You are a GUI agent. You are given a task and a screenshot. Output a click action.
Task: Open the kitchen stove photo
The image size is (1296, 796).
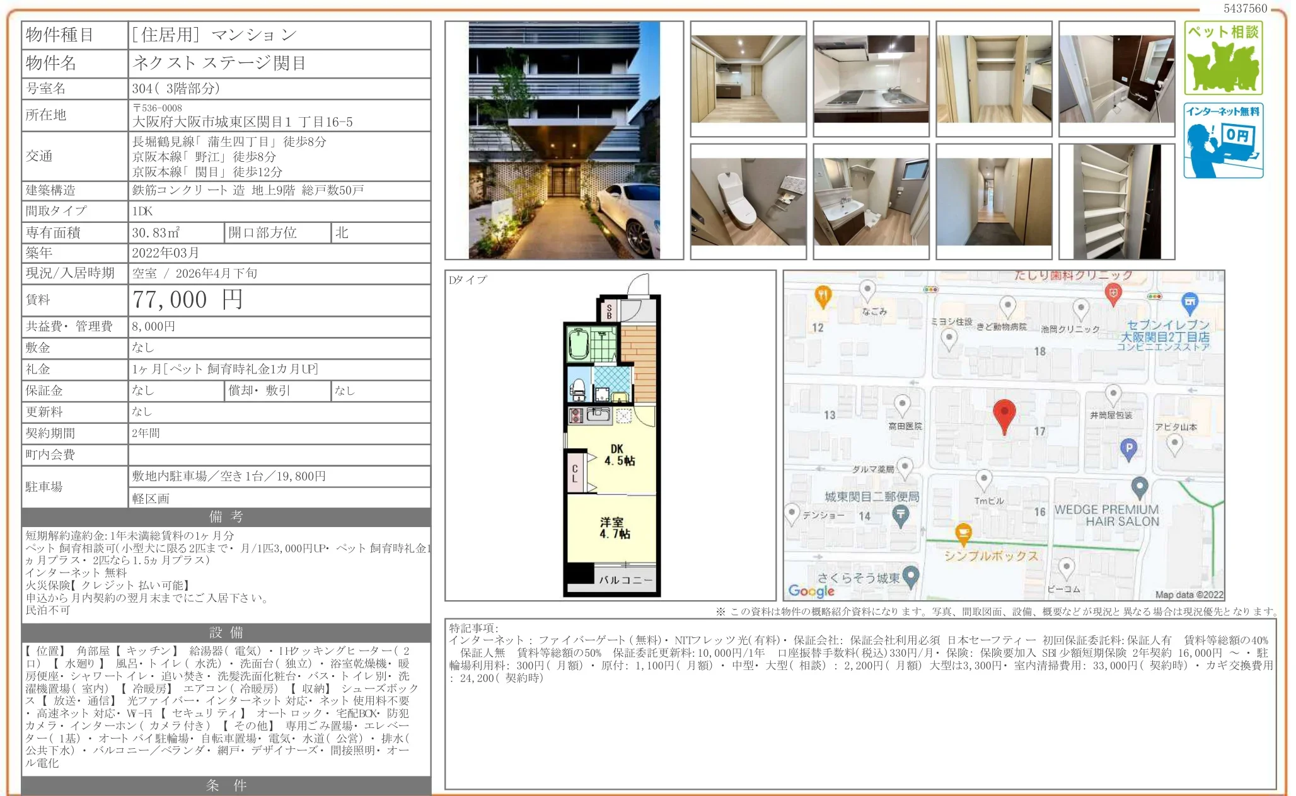pyautogui.click(x=871, y=79)
